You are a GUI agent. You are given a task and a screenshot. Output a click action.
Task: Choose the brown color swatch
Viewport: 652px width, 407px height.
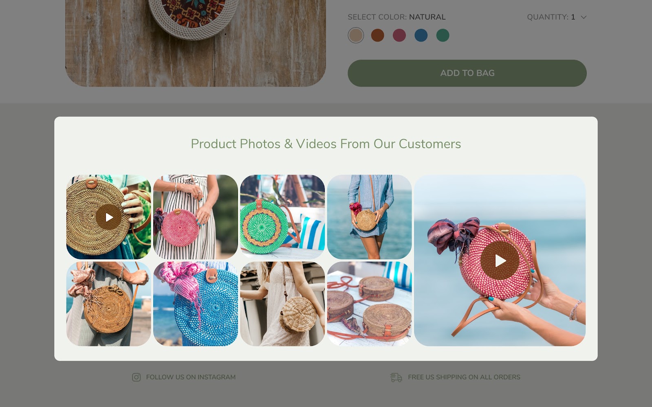378,35
